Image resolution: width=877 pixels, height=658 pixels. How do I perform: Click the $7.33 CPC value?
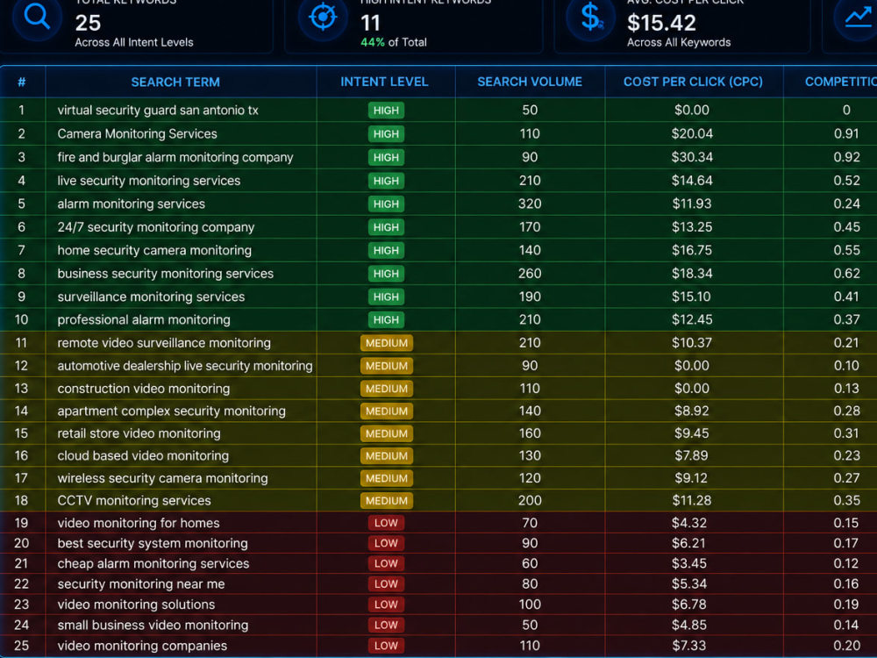[x=689, y=646]
